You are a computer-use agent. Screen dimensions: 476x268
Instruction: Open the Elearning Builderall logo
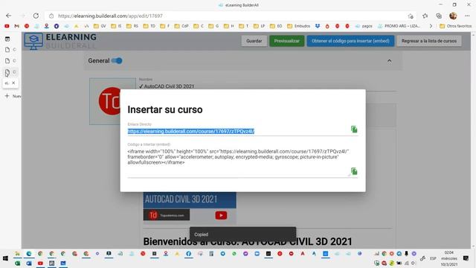tap(60, 41)
